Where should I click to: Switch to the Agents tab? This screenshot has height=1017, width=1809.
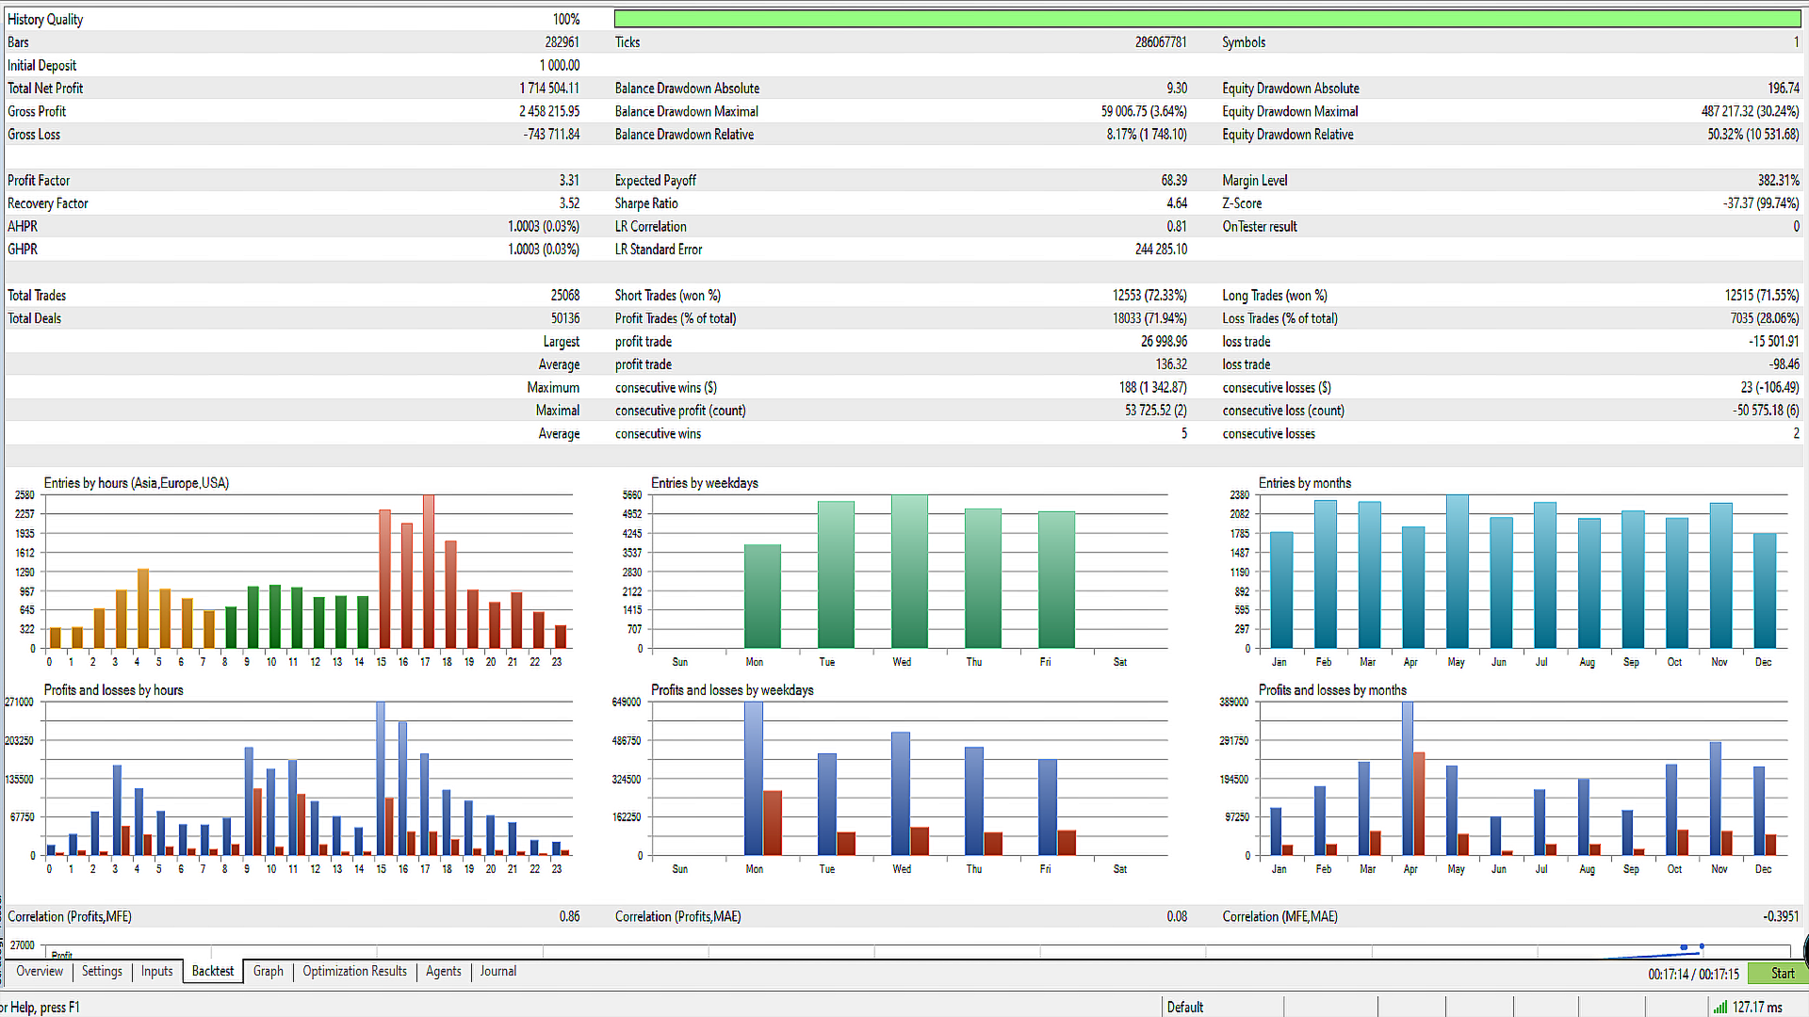tap(444, 972)
